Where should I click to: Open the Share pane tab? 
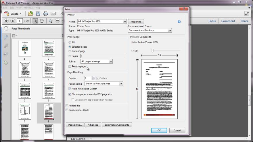point(244,21)
